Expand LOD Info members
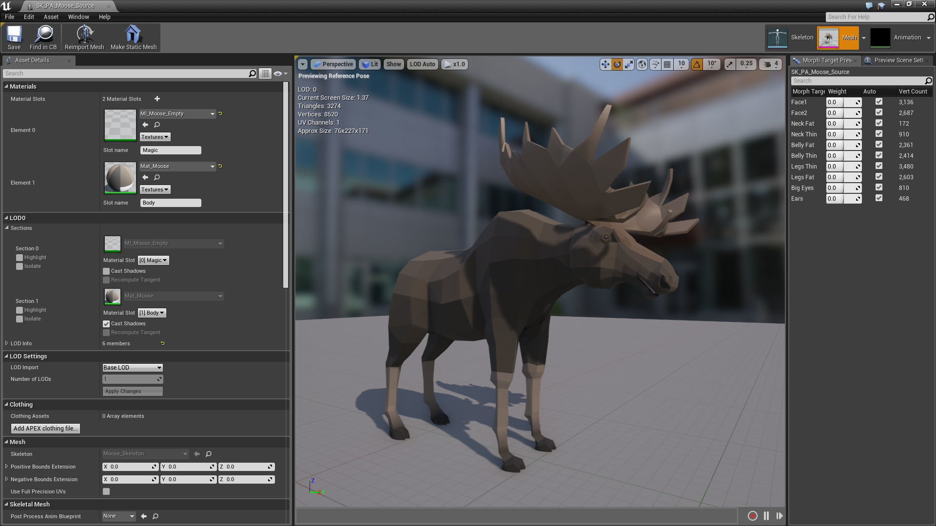 click(x=6, y=343)
